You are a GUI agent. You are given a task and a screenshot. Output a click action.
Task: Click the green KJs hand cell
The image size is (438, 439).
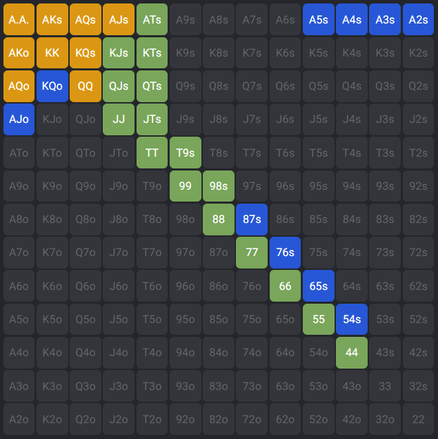click(119, 52)
